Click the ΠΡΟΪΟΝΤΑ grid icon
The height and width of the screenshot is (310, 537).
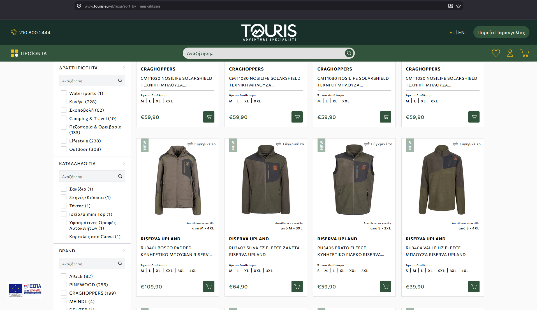(15, 53)
